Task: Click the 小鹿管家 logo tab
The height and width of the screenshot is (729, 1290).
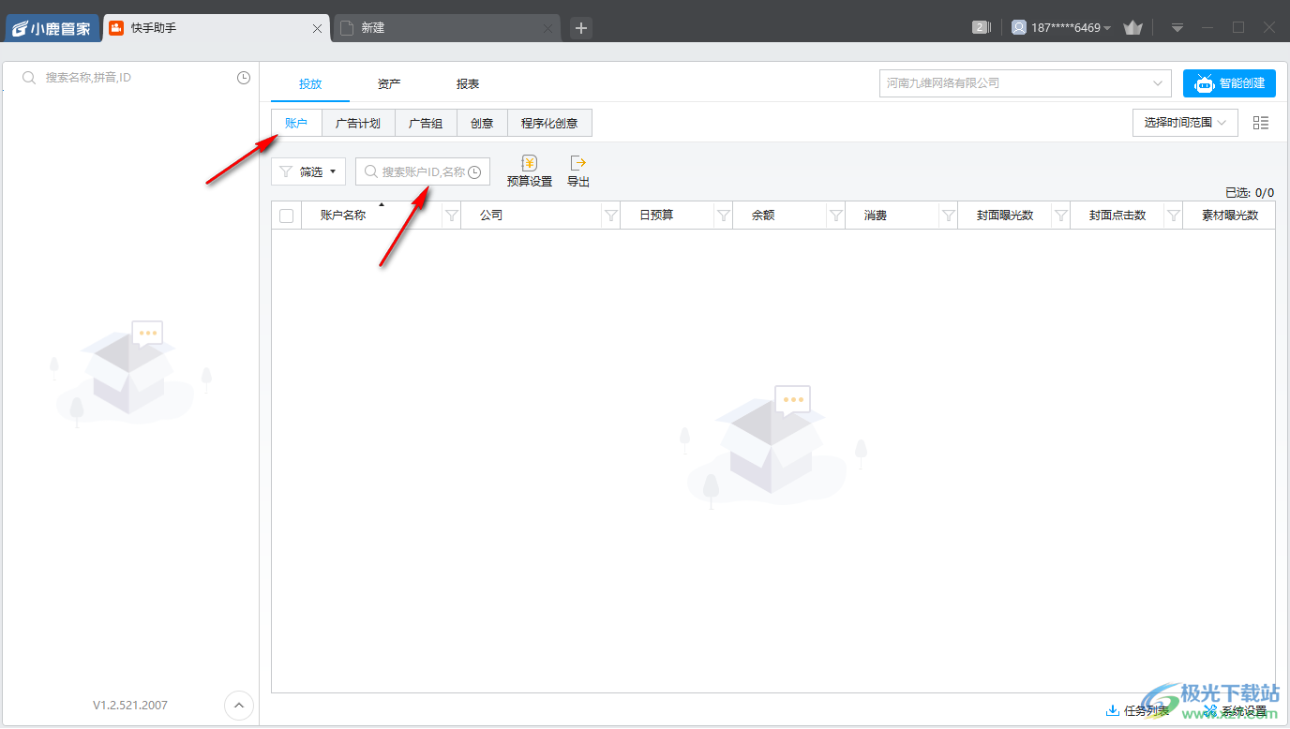Action: tap(52, 28)
